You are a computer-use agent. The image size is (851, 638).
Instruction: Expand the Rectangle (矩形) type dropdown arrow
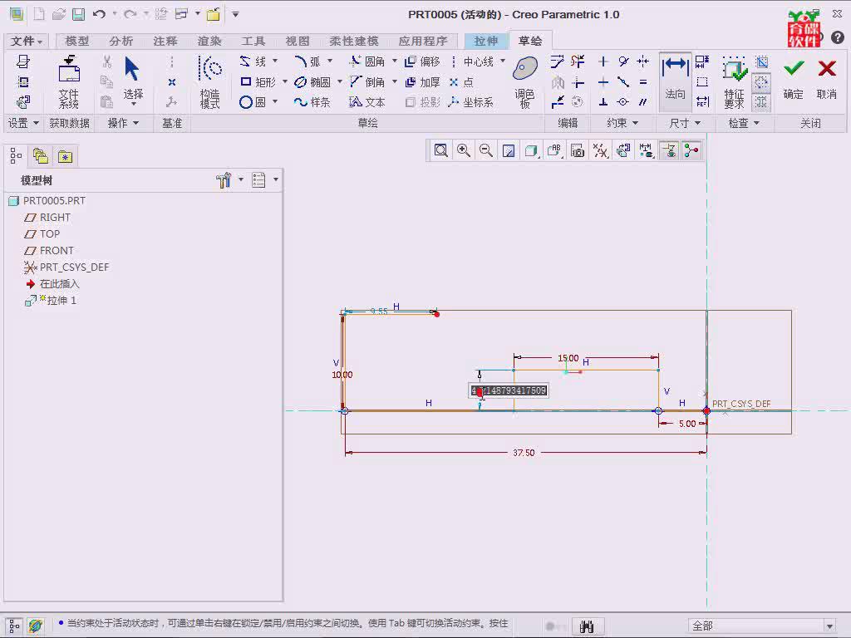285,82
